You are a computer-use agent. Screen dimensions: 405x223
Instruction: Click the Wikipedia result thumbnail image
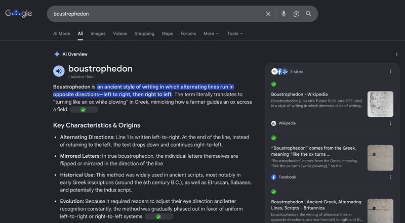(381, 104)
